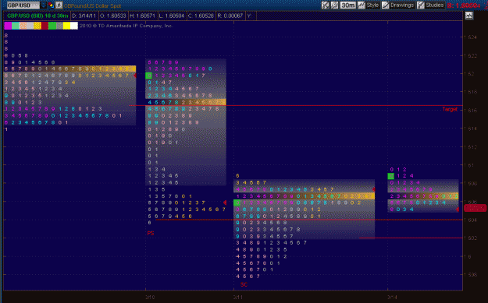
Task: Click the 1.602 price axis label
Action: point(470,238)
